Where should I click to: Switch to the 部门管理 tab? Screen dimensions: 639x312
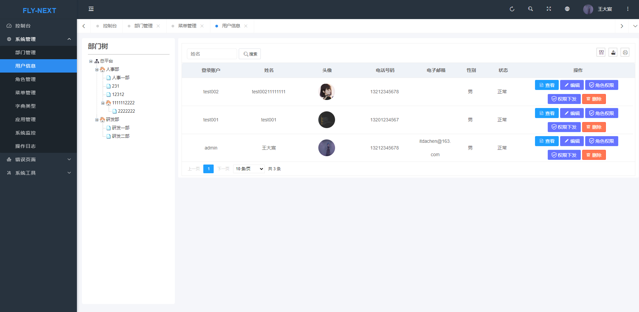[143, 26]
